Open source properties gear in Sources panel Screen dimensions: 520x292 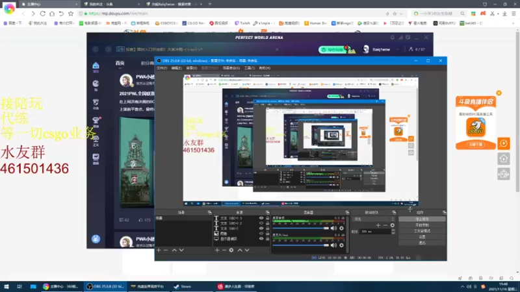click(231, 250)
